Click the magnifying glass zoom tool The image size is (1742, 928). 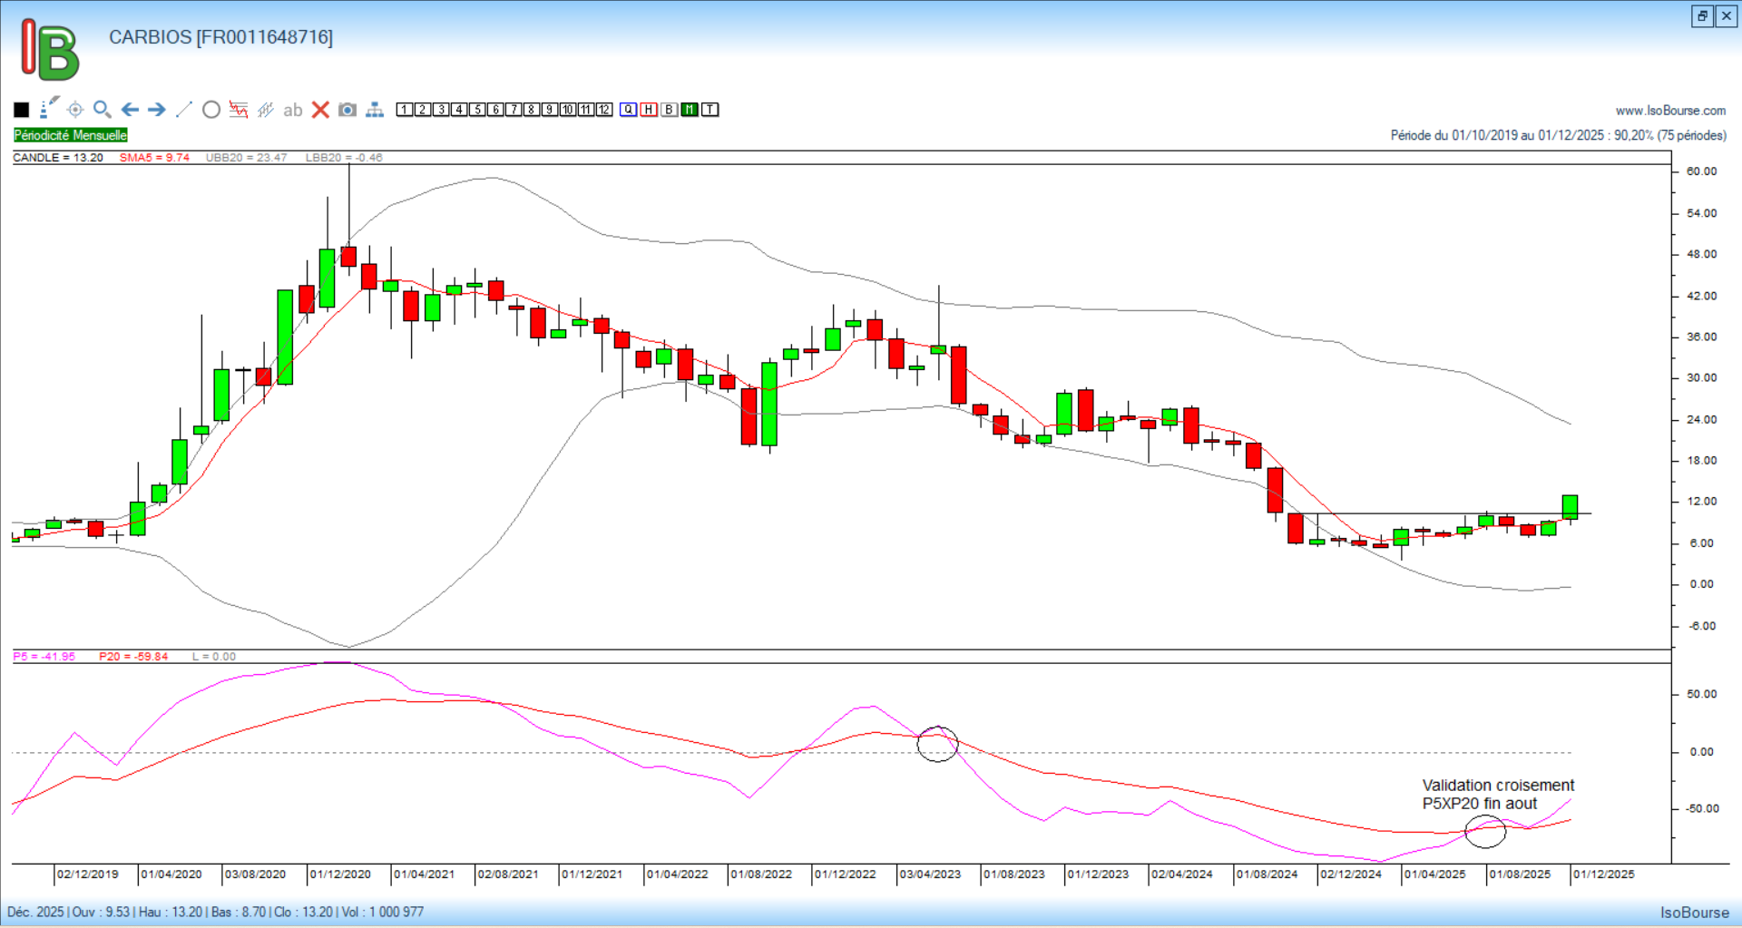point(103,110)
